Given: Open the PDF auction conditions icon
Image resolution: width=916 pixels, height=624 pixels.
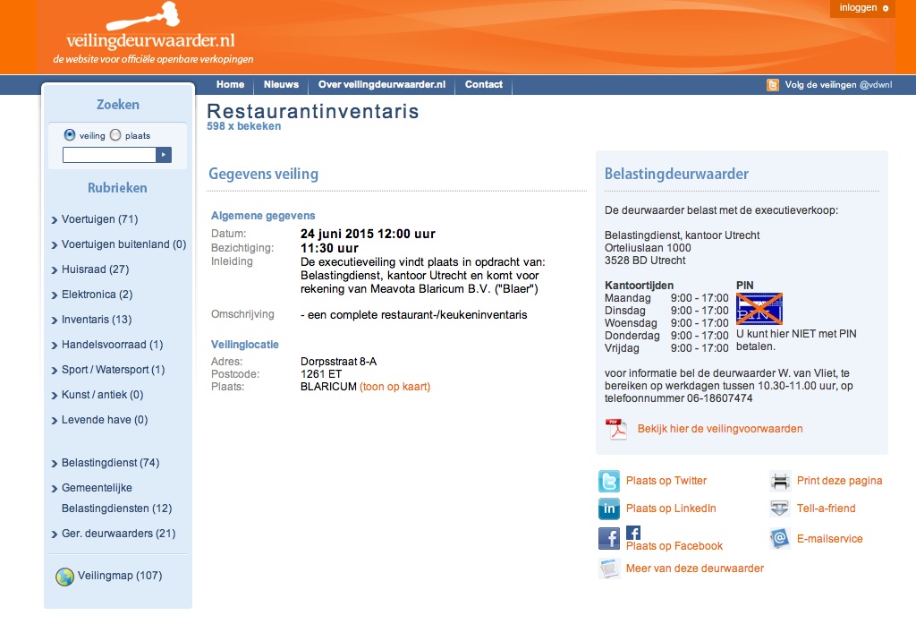Looking at the screenshot, I should pos(616,429).
